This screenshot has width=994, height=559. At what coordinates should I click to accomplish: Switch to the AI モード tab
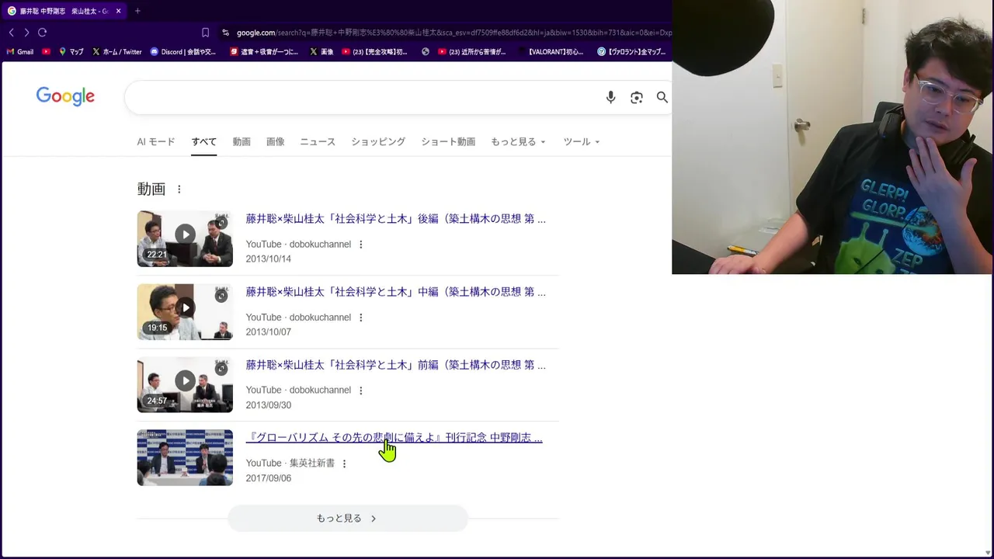point(156,142)
